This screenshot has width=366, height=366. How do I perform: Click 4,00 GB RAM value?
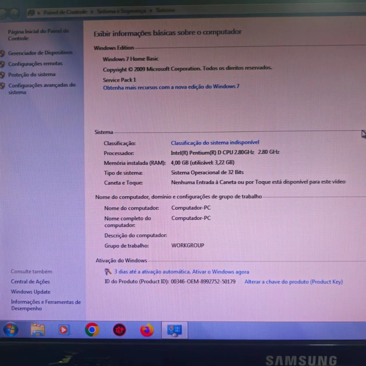pos(202,162)
